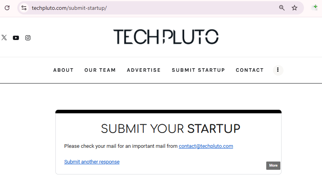Click the green extension icon in browser toolbar
322x178 pixels.
coord(315,7)
